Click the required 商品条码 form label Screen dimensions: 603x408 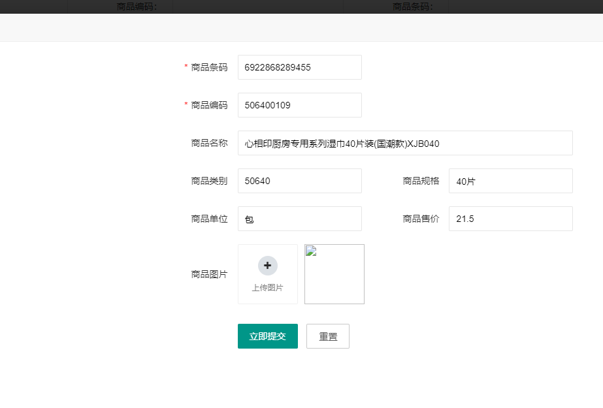coord(209,67)
